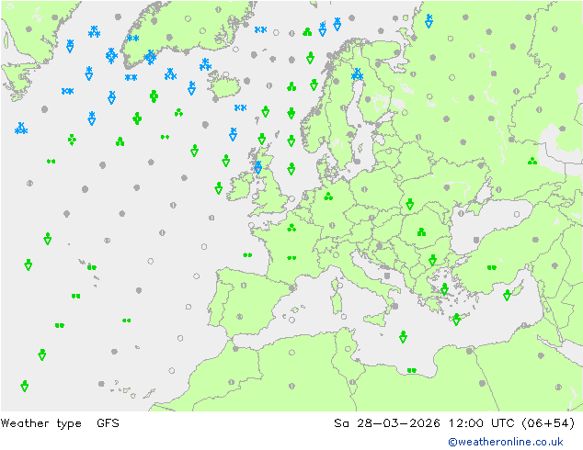Click the green drizzle symbol over southern France
583x450 pixels.
[291, 258]
